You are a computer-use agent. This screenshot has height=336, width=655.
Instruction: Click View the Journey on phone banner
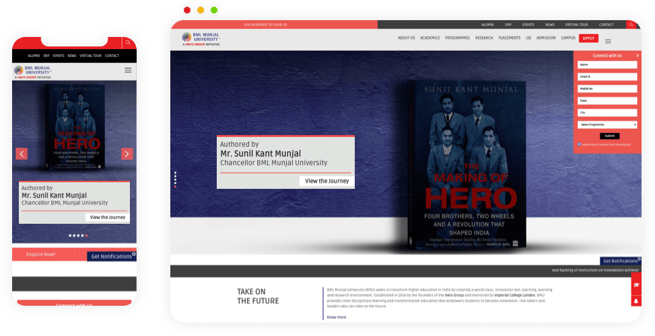point(107,217)
